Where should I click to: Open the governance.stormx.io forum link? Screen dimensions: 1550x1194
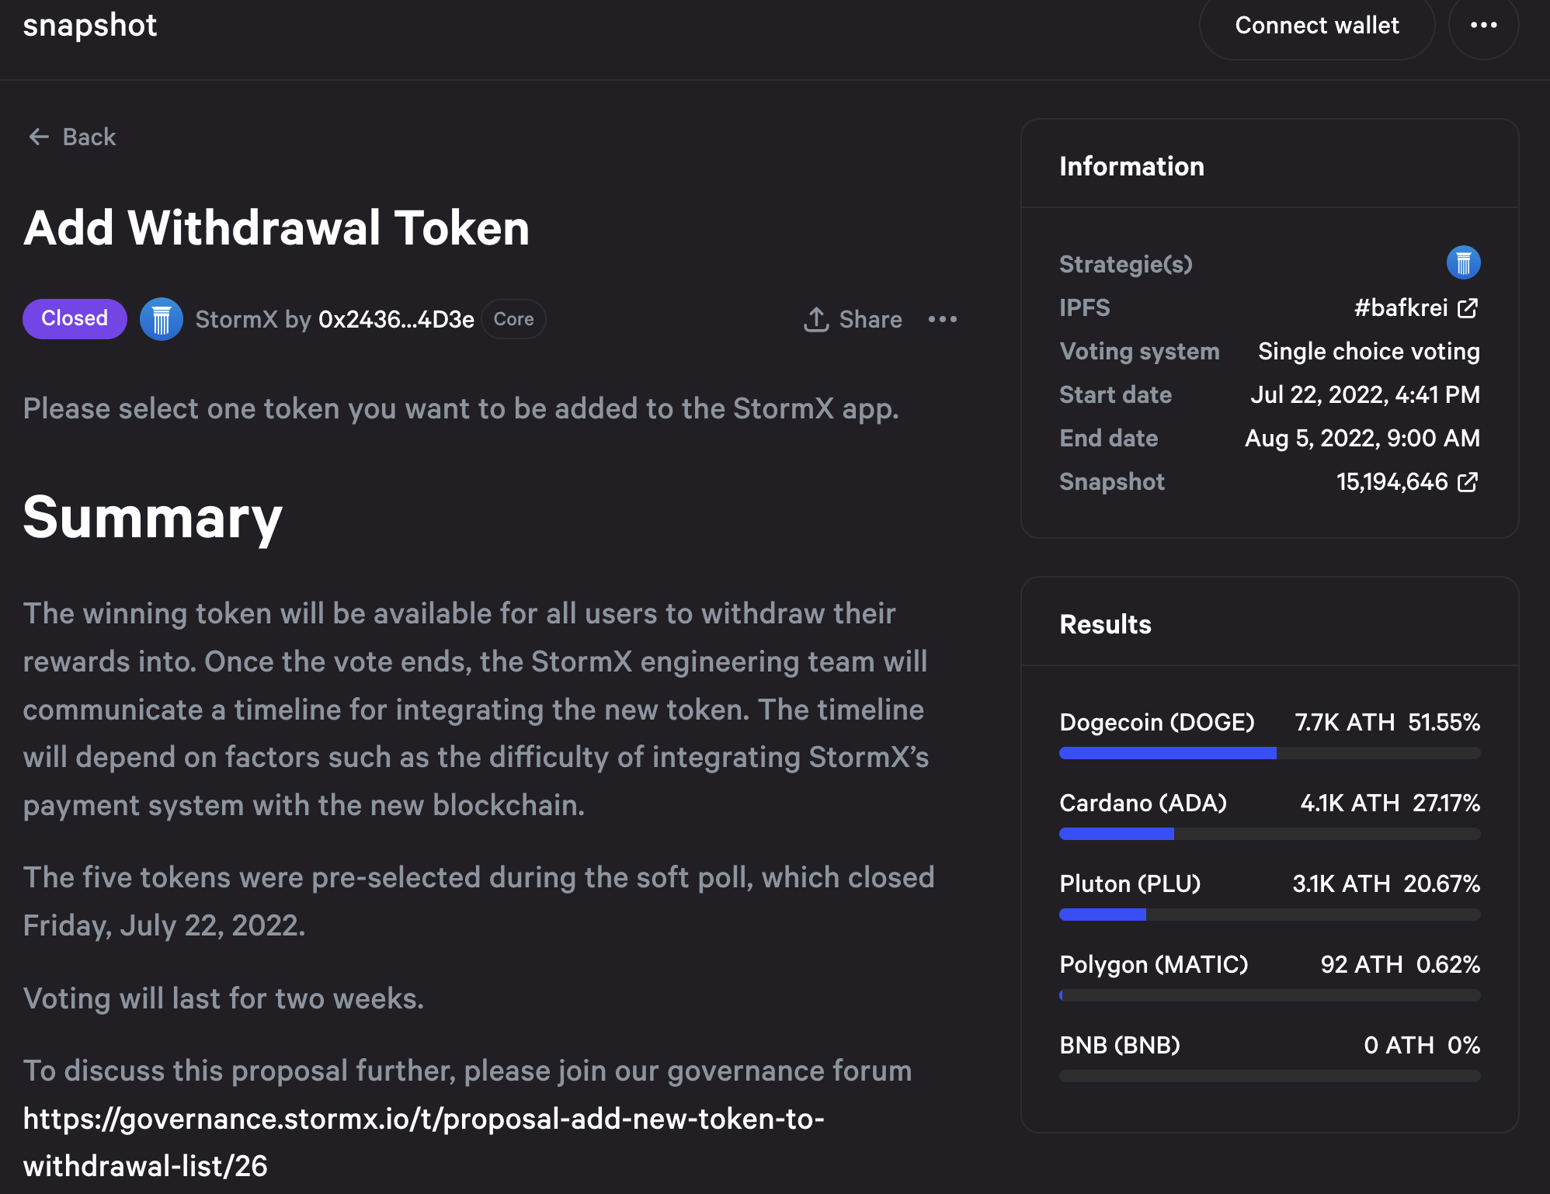(424, 1142)
